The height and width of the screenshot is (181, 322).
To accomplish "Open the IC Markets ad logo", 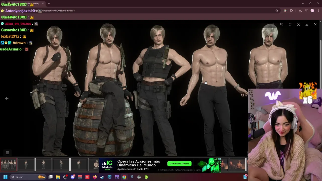I will (x=107, y=165).
